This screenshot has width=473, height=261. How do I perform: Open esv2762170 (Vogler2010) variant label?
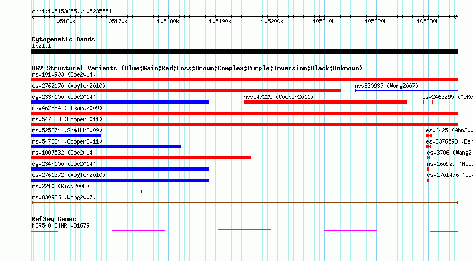69,86
